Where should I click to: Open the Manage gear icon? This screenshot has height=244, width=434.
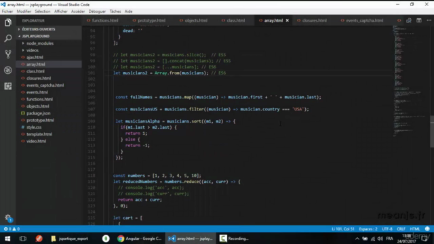pos(7,218)
